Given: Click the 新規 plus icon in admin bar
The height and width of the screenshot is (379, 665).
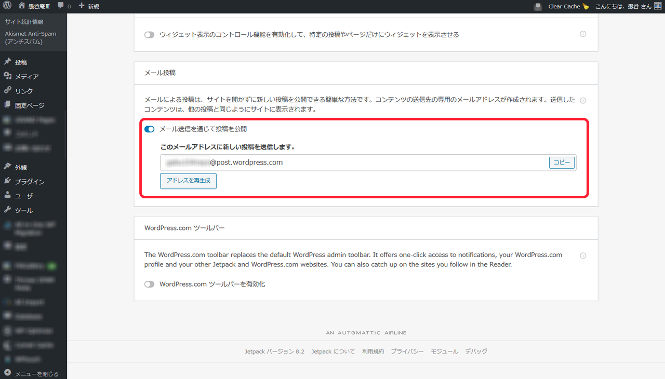Looking at the screenshot, I should coord(82,6).
